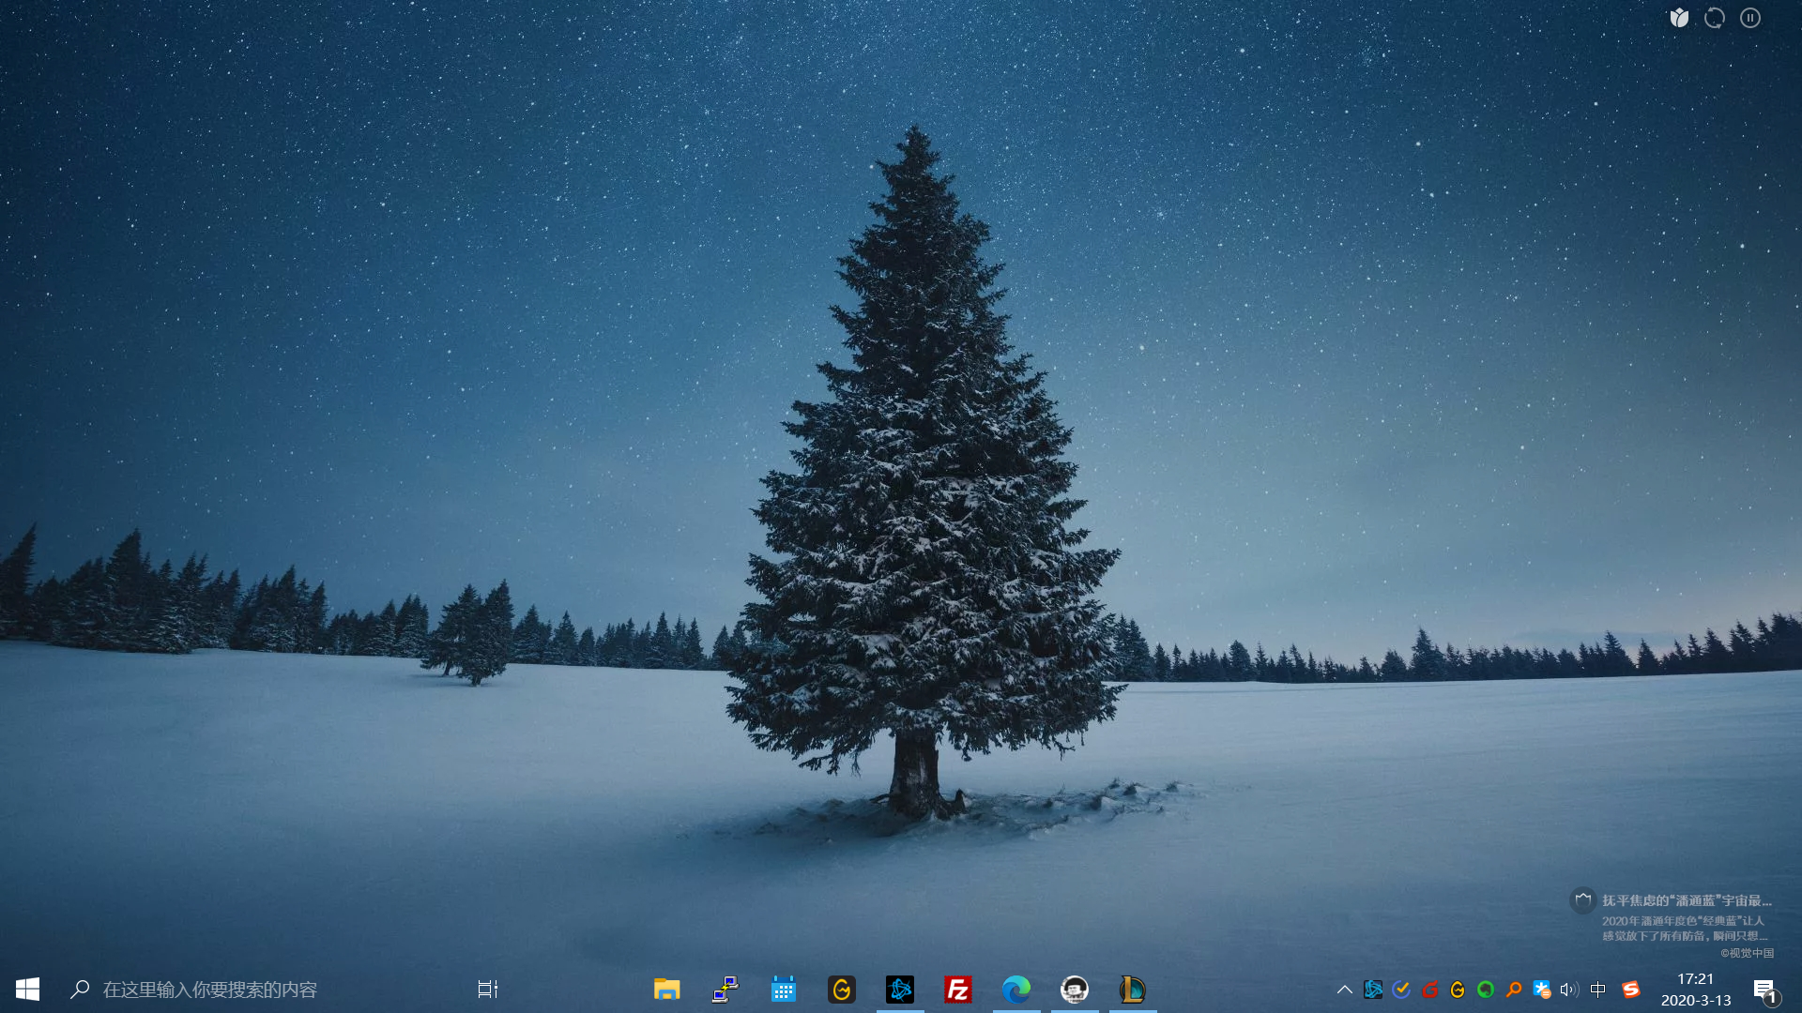Viewport: 1802px width, 1013px height.
Task: Open FileZilla from the taskbar
Action: [957, 990]
